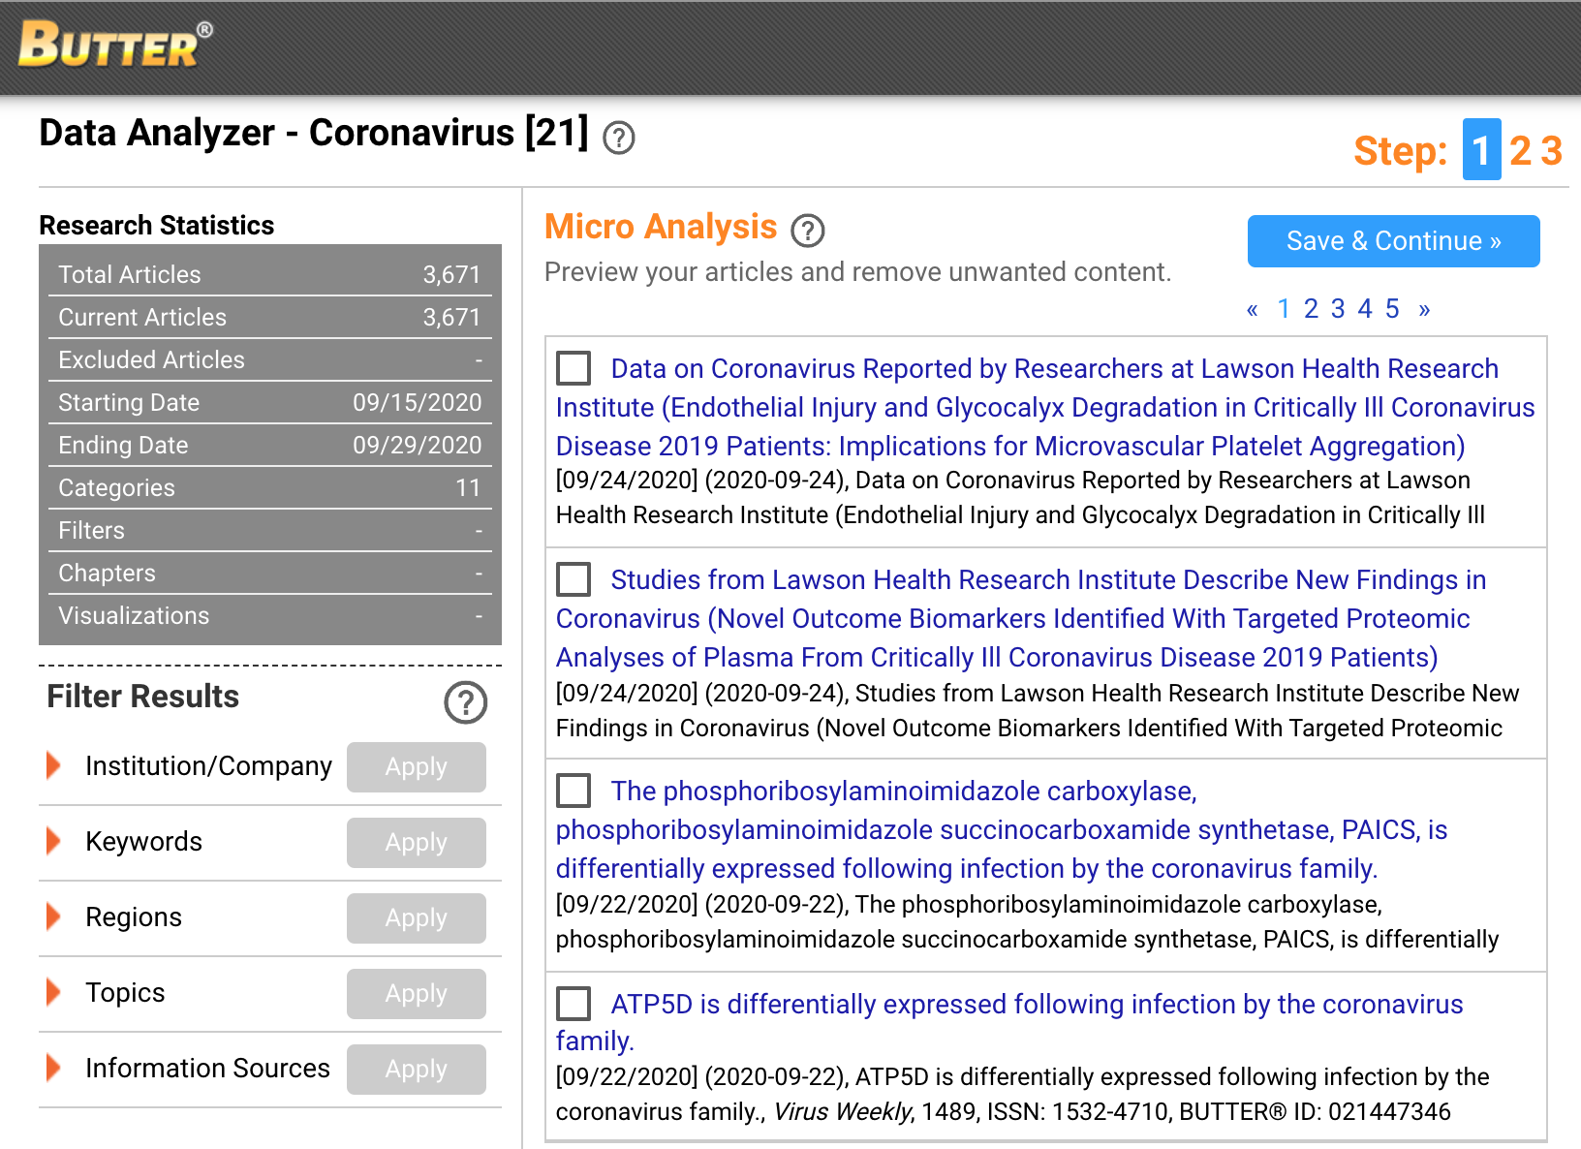Open results page 2

click(1311, 308)
